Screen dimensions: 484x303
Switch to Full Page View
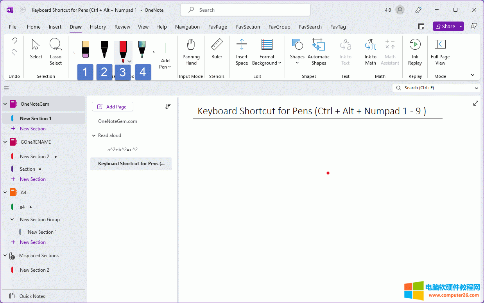440,52
